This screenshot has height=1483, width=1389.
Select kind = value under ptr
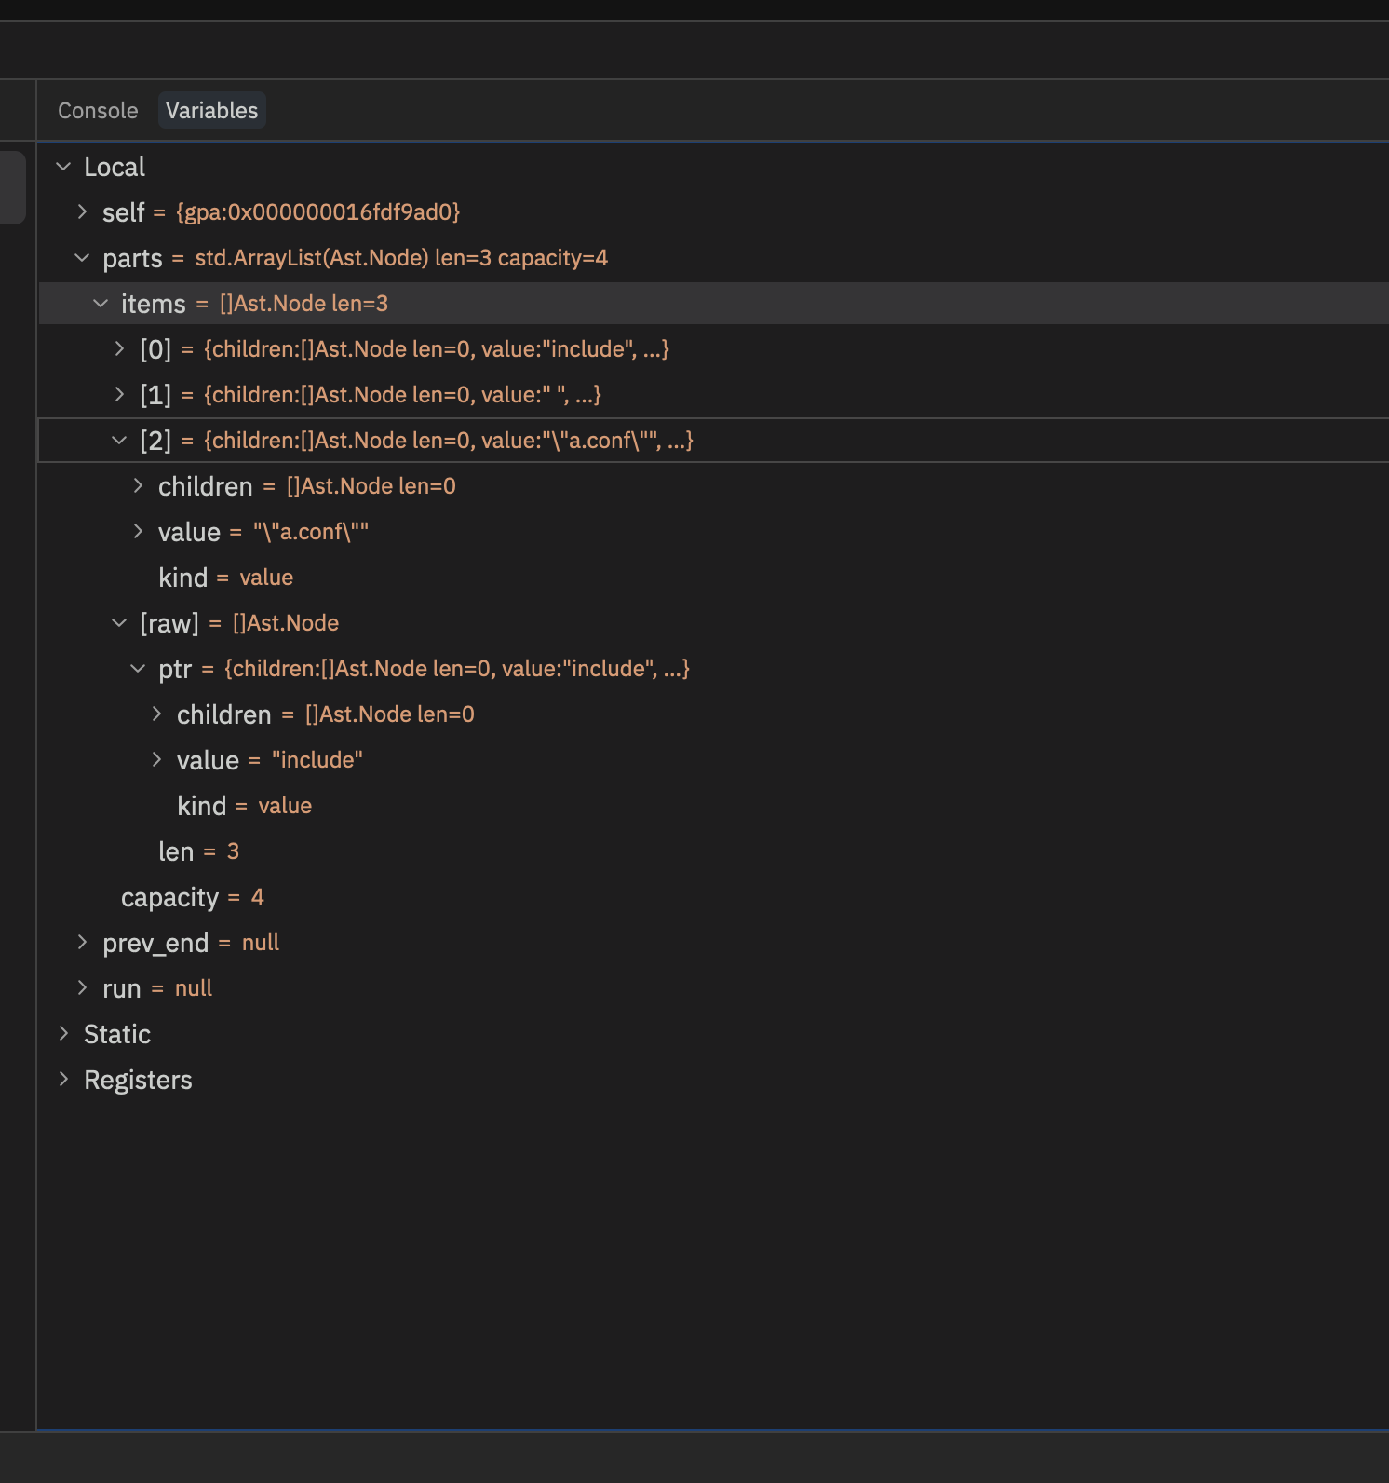pos(245,806)
